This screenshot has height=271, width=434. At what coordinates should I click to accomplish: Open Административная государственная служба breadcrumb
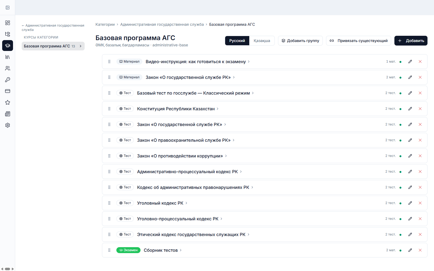162,24
